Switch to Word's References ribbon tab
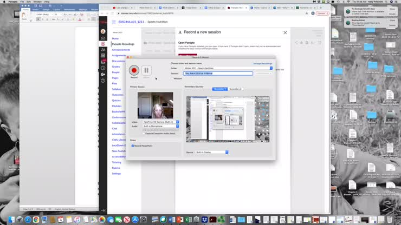 coord(69,9)
